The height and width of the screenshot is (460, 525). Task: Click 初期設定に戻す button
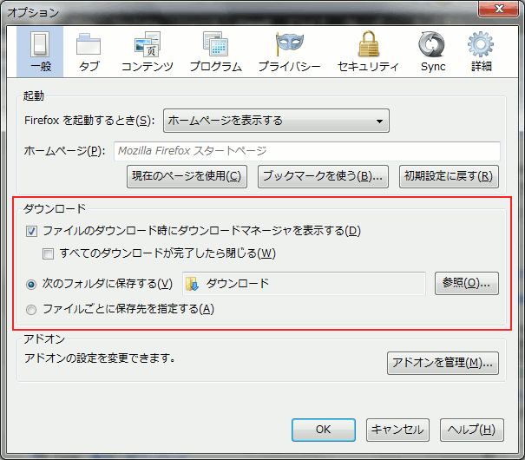point(449,176)
